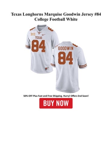Open the back-view jersey image
The width and height of the screenshot is (112, 145).
click(69, 67)
